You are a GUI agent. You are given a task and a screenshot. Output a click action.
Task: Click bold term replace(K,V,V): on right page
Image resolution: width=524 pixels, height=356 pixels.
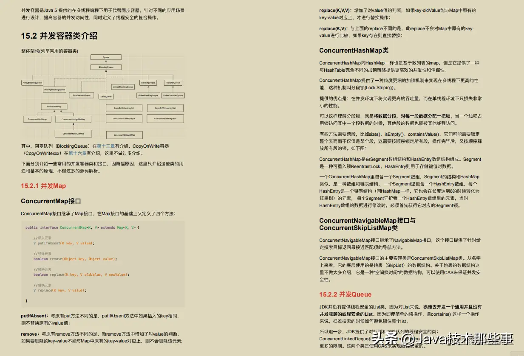(335, 10)
